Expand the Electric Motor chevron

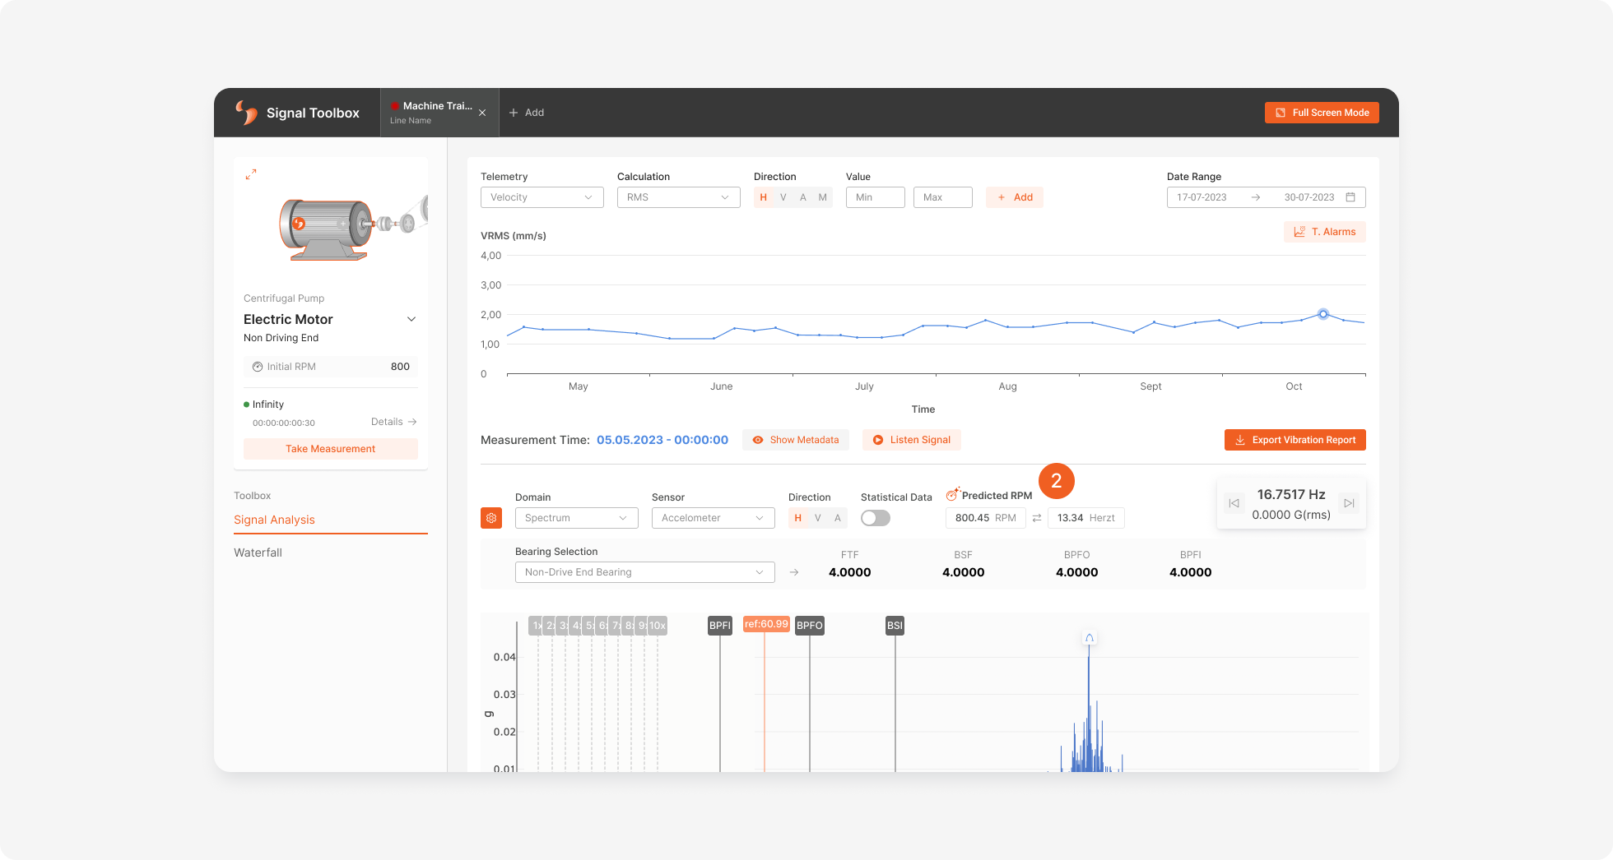(411, 319)
